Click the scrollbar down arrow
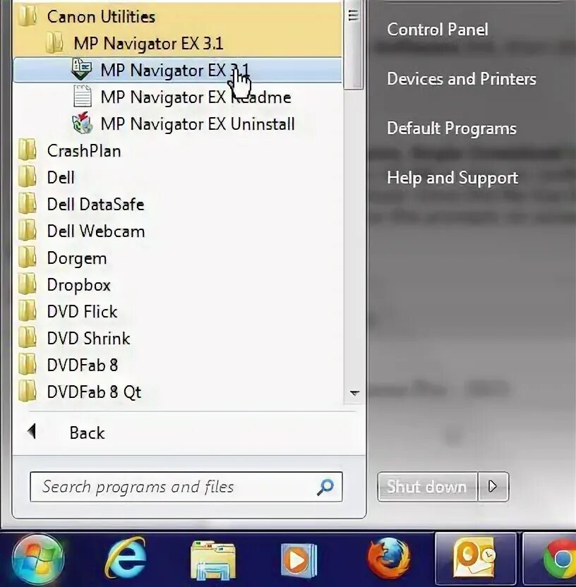Viewport: 576px width, 587px height. click(354, 393)
